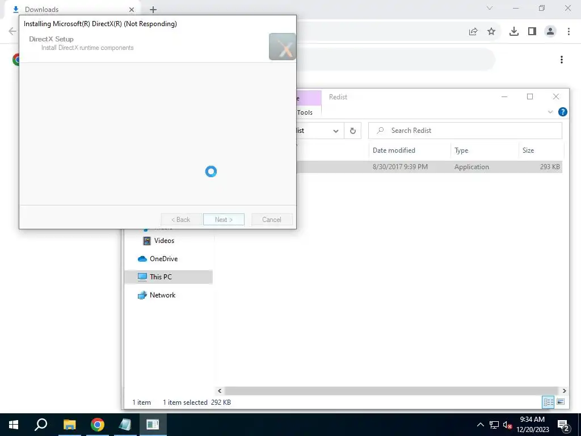Viewport: 581px width, 436px height.
Task: Select the 8/30/2017 9:39 PM date cell
Action: [x=400, y=167]
